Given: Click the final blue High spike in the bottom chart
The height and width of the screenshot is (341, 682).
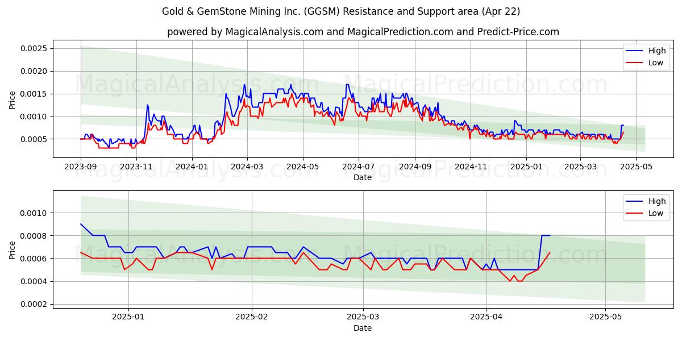Looking at the screenshot, I should click(x=546, y=235).
